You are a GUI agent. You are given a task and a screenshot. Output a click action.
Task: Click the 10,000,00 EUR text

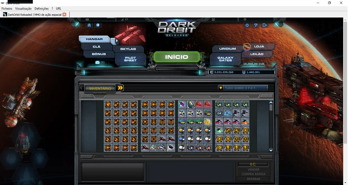[254, 64]
